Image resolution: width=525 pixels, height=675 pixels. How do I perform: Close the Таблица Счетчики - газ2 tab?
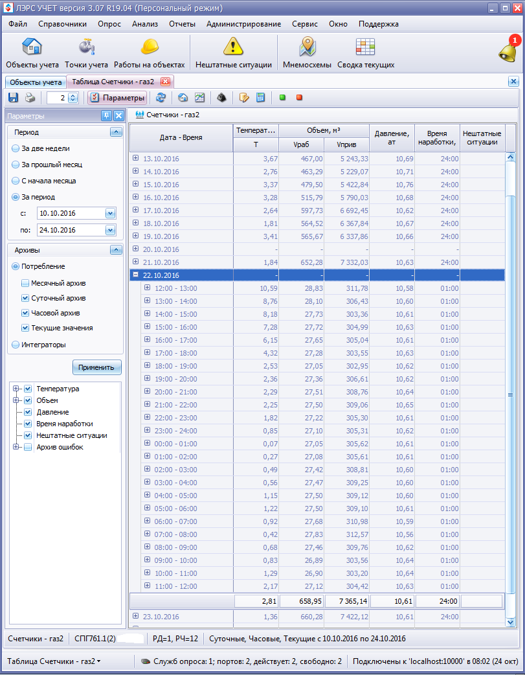165,82
